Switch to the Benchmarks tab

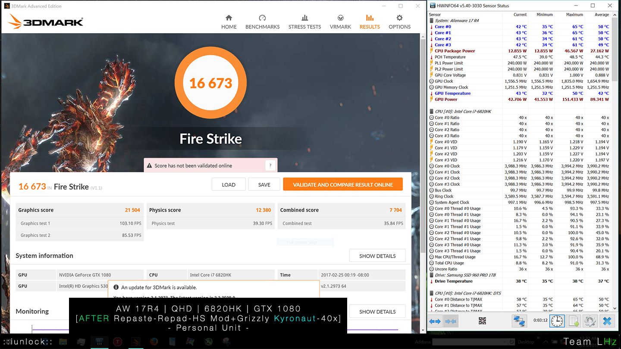pos(262,22)
